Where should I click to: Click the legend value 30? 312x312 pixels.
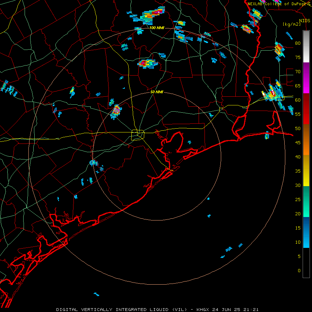pos(298,185)
